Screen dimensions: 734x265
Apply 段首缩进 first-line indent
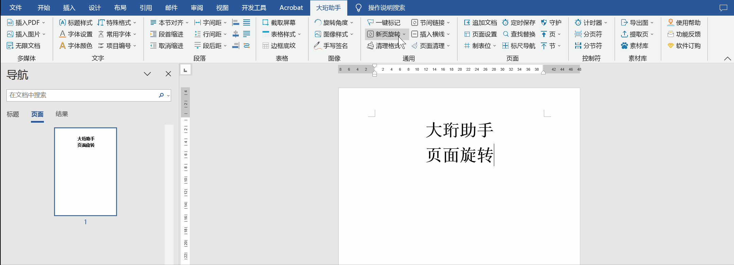click(167, 34)
